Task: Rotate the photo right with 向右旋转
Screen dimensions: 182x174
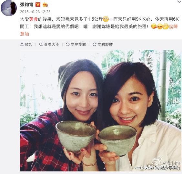Action: (103, 44)
